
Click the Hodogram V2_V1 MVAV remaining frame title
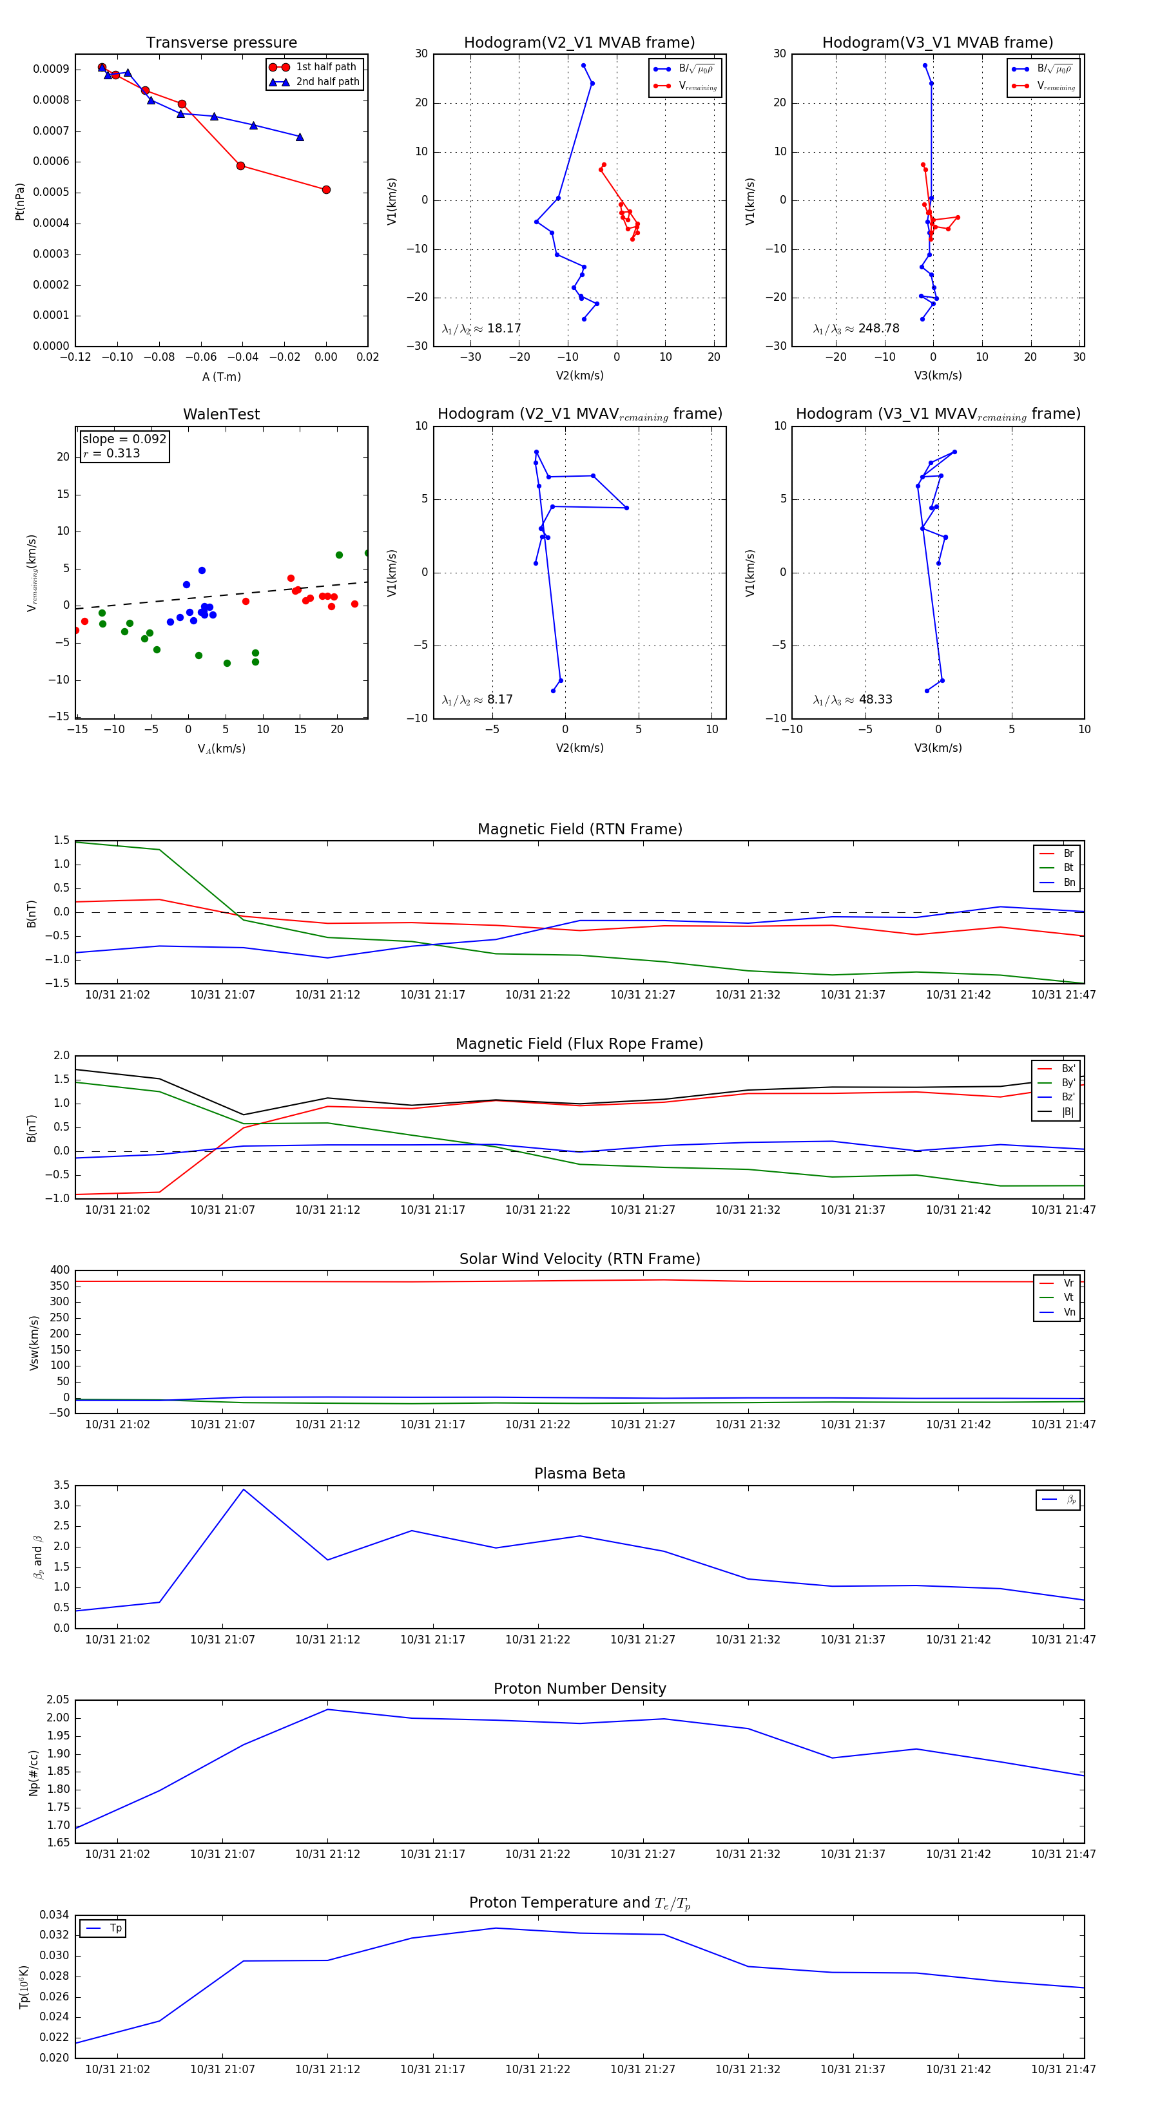tap(579, 414)
